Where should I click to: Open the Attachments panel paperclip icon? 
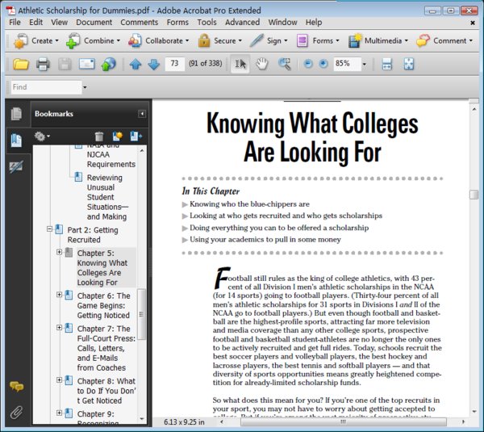[x=16, y=413]
